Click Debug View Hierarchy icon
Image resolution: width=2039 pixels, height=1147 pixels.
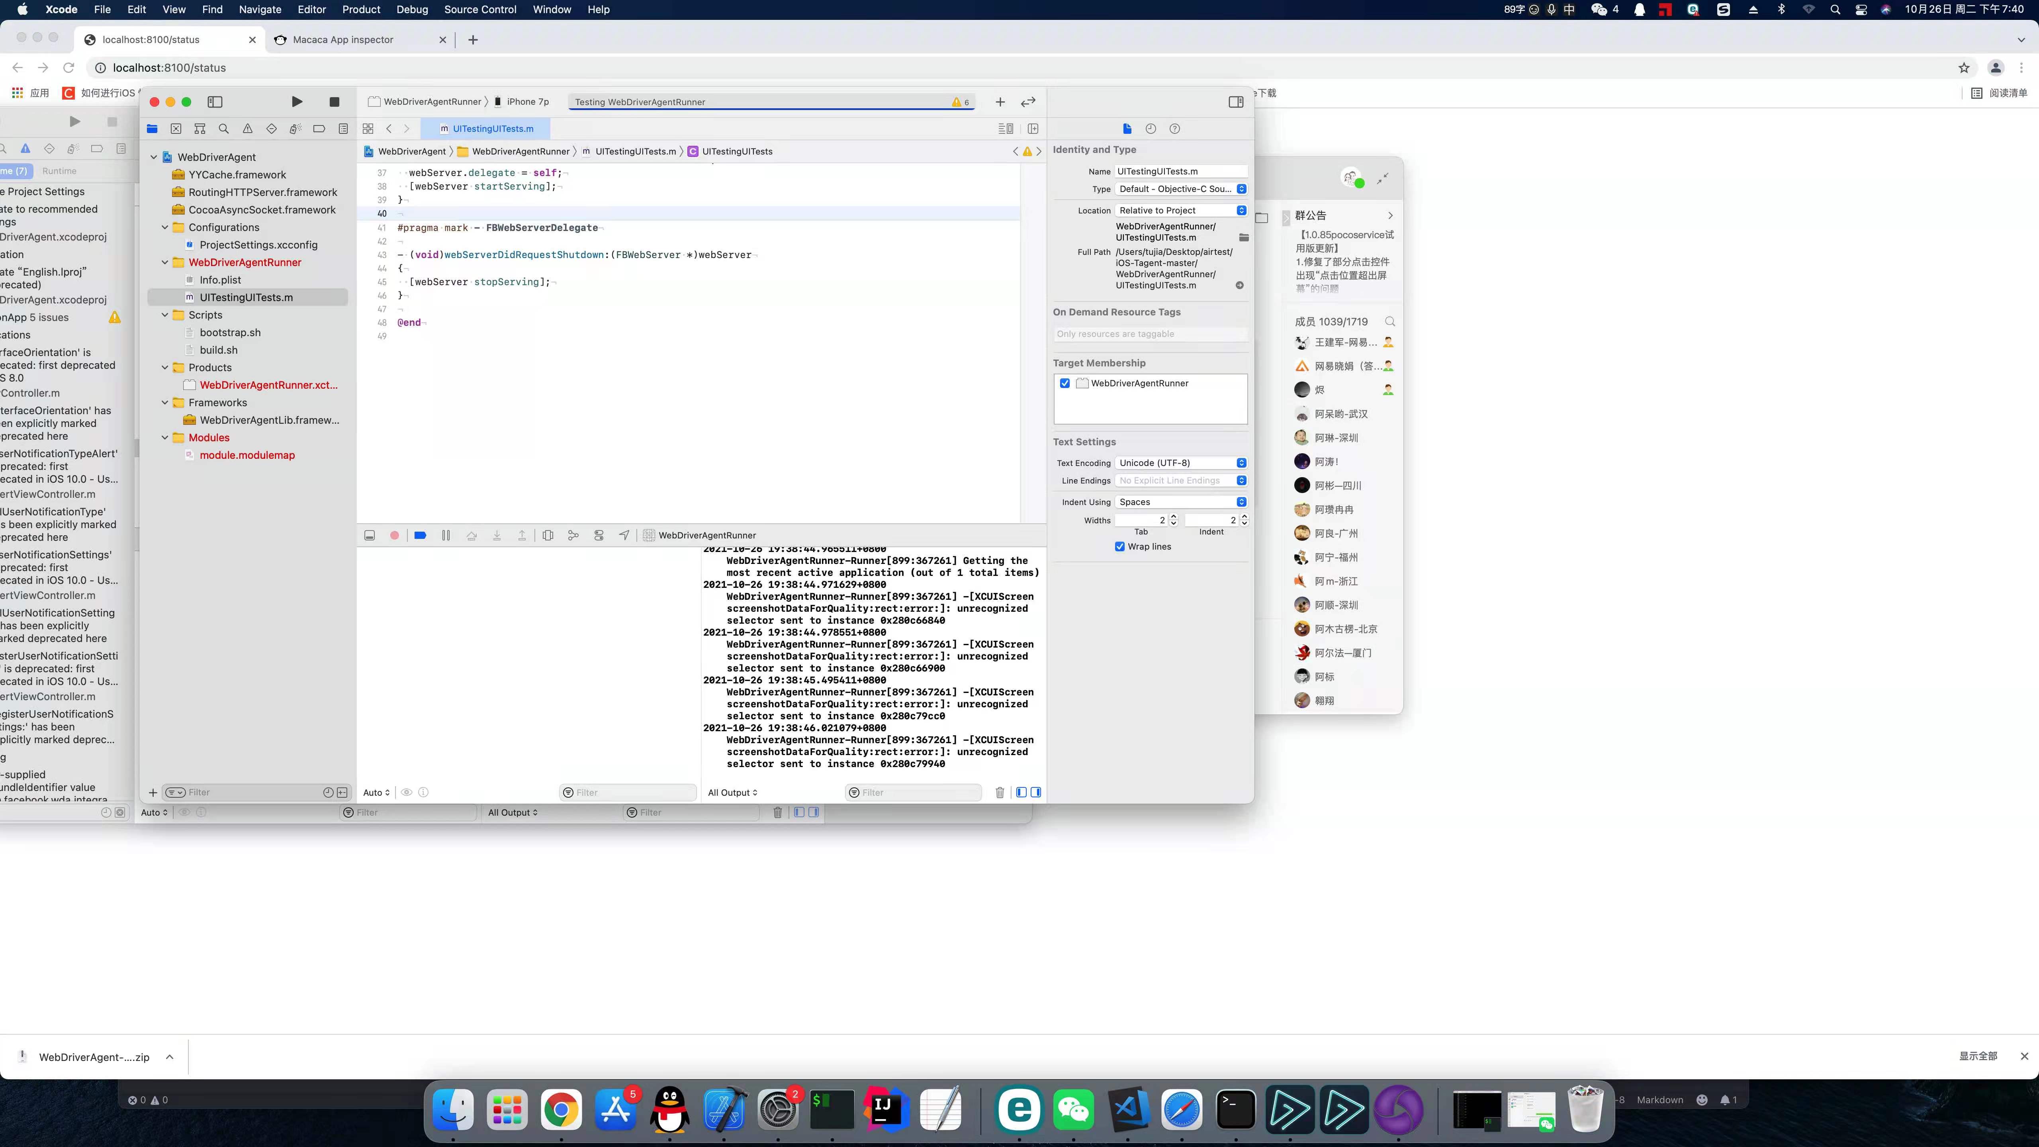pos(548,535)
